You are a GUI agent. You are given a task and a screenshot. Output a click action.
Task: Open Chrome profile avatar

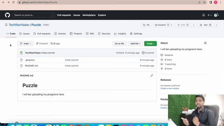[x=216, y=2]
